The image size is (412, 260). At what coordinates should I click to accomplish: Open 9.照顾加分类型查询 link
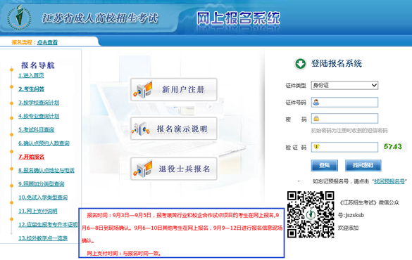tap(42, 184)
